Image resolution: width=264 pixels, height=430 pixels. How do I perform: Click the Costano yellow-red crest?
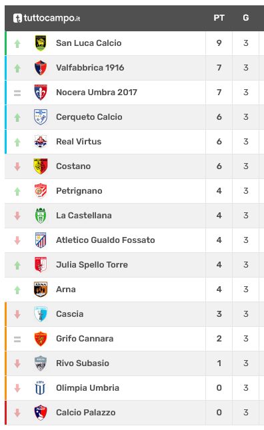coord(41,166)
